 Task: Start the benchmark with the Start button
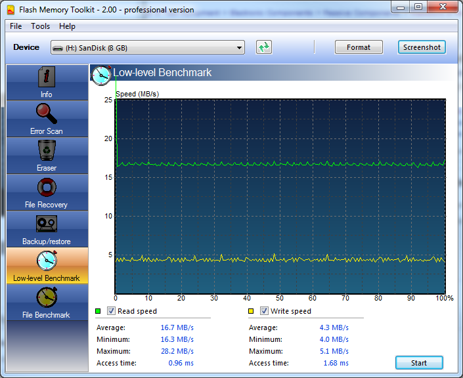pos(419,363)
